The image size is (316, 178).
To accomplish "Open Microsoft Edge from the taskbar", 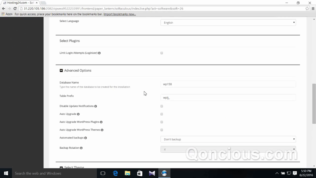I will (x=115, y=173).
